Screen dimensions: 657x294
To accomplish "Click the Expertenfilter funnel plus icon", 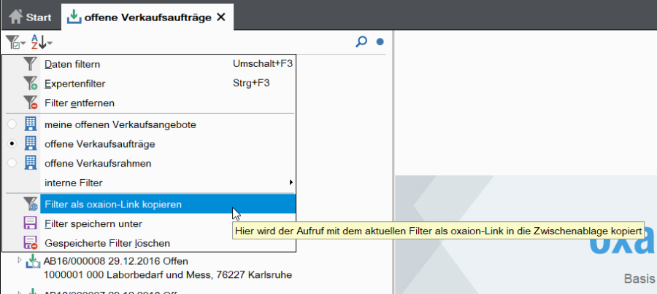I will point(30,83).
